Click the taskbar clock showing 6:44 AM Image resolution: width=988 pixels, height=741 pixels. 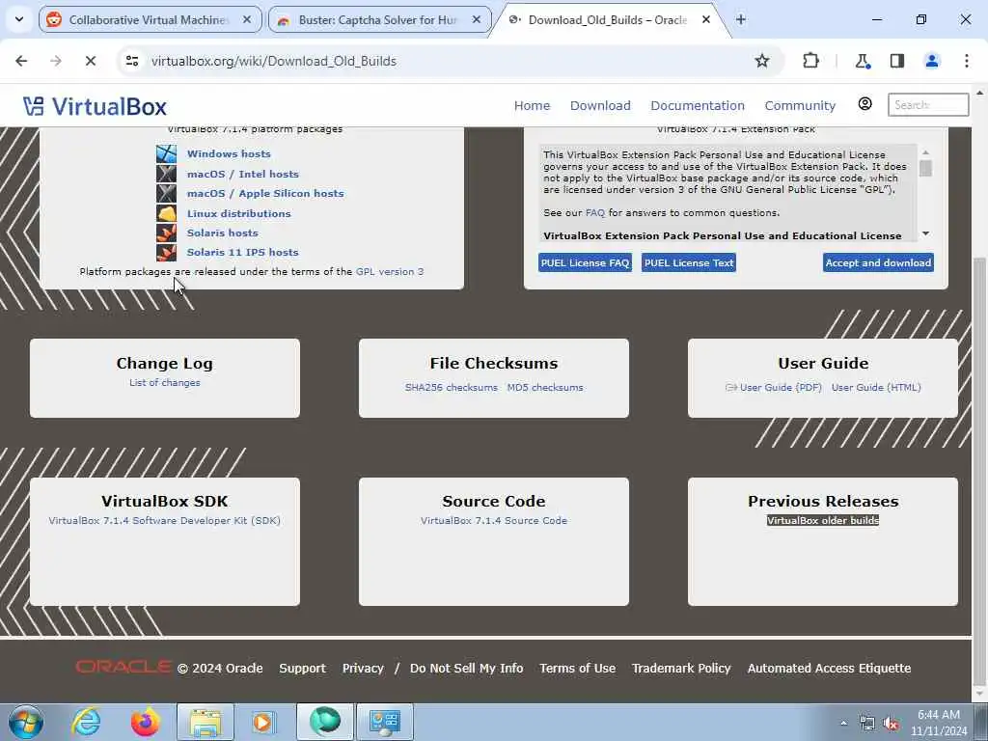tap(938, 722)
